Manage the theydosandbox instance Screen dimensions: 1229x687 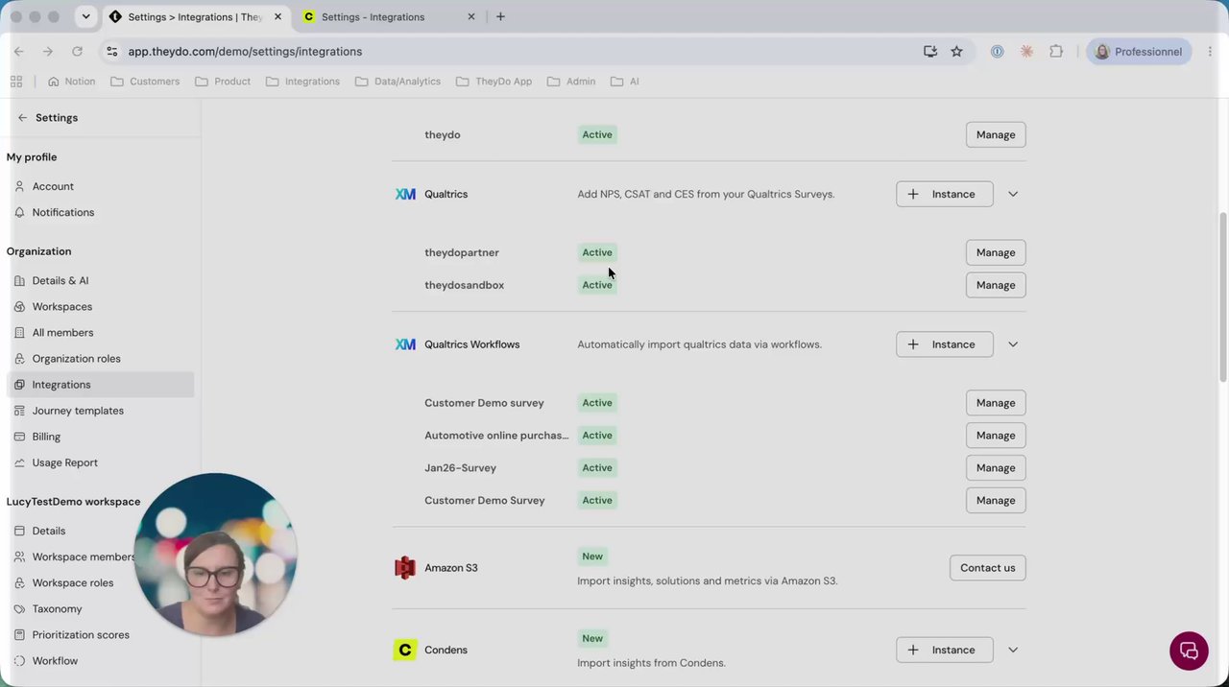(x=996, y=285)
